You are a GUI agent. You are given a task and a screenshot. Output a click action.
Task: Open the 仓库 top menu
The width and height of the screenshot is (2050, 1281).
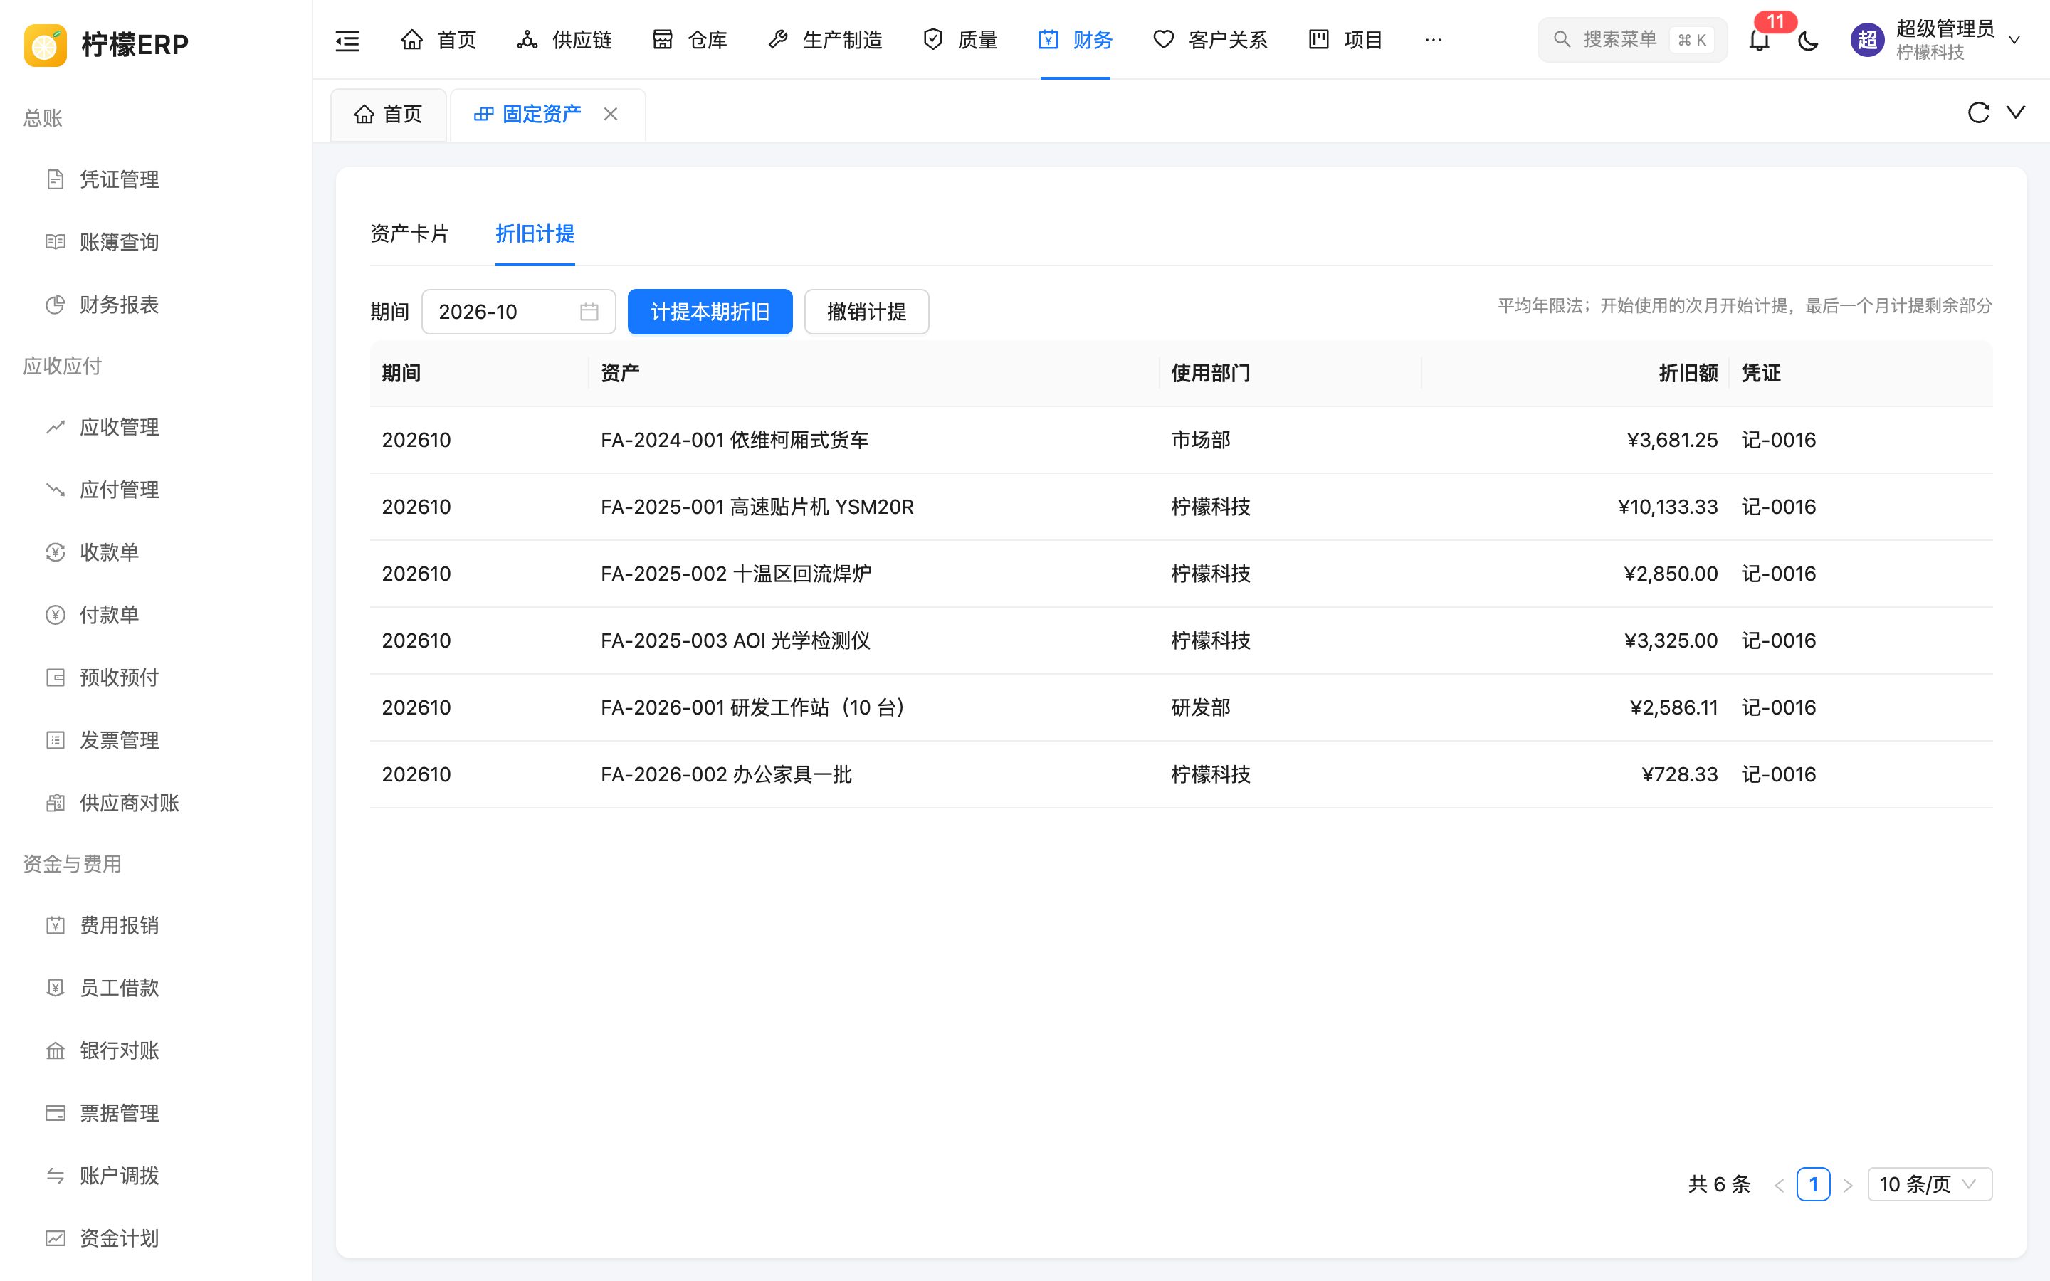point(690,40)
